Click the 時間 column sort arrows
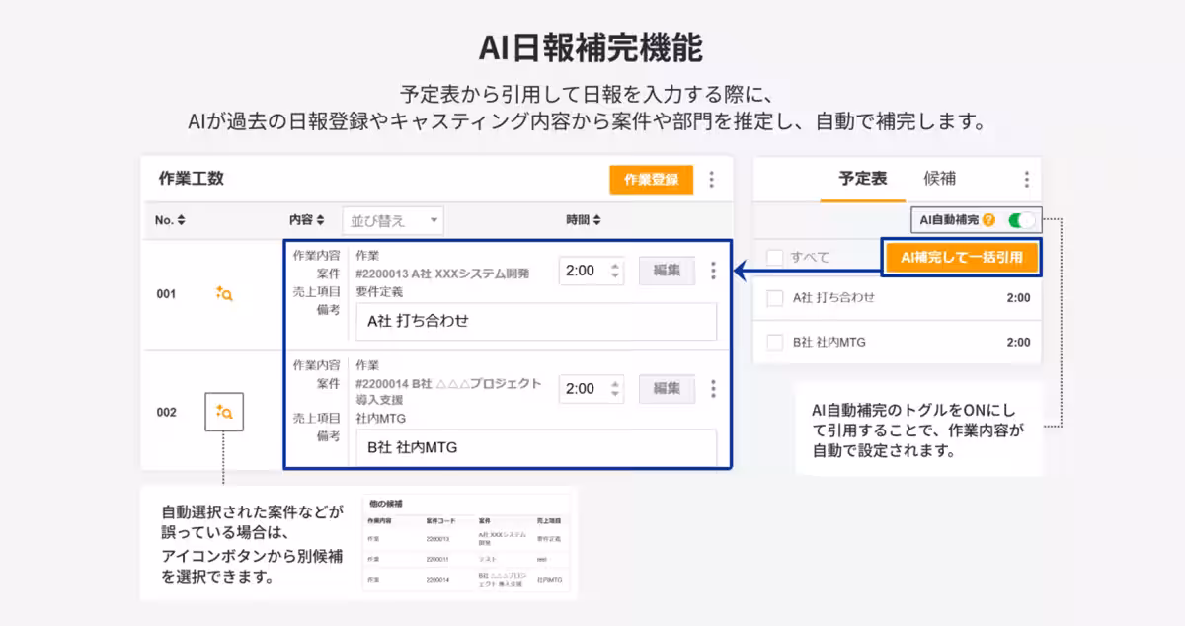Image resolution: width=1185 pixels, height=626 pixels. [596, 219]
